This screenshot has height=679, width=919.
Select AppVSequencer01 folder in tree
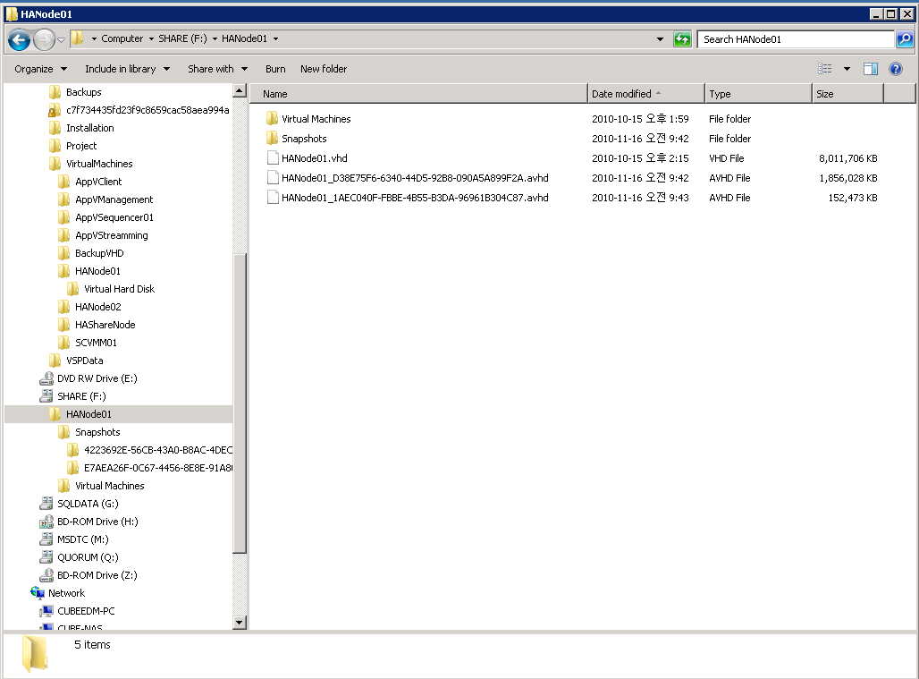[114, 217]
